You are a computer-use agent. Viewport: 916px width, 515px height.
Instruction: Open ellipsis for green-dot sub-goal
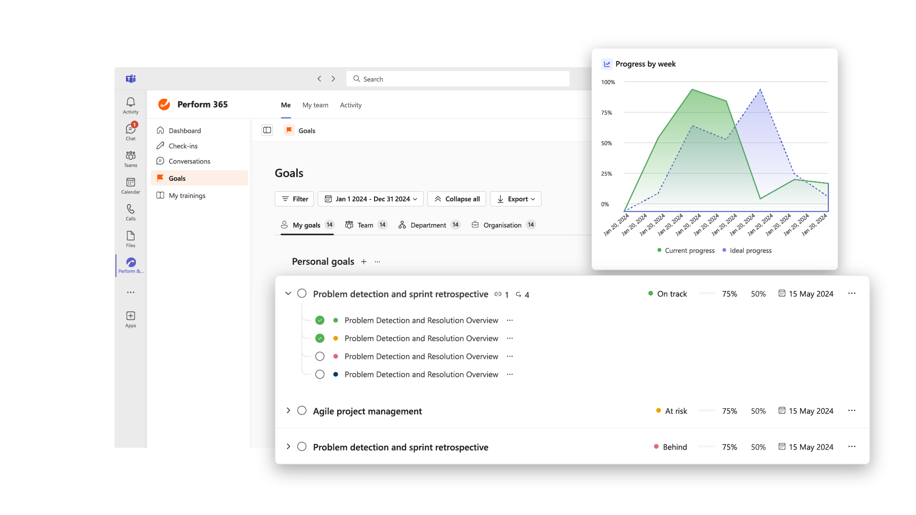pos(510,320)
